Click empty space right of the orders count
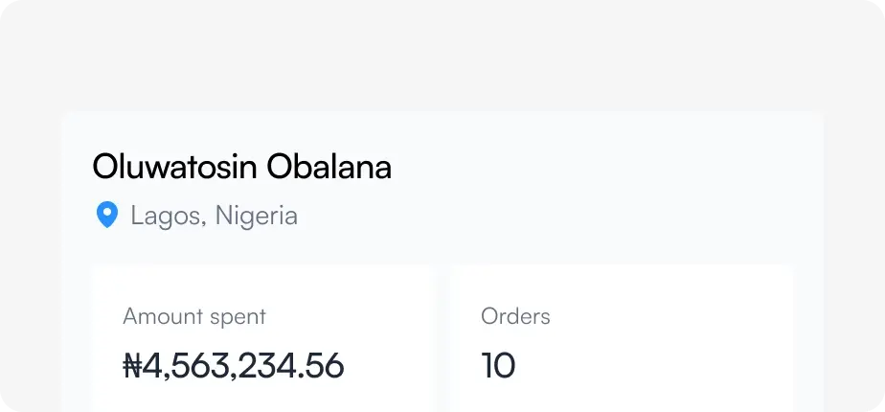Image resolution: width=885 pixels, height=412 pixels. 651,365
